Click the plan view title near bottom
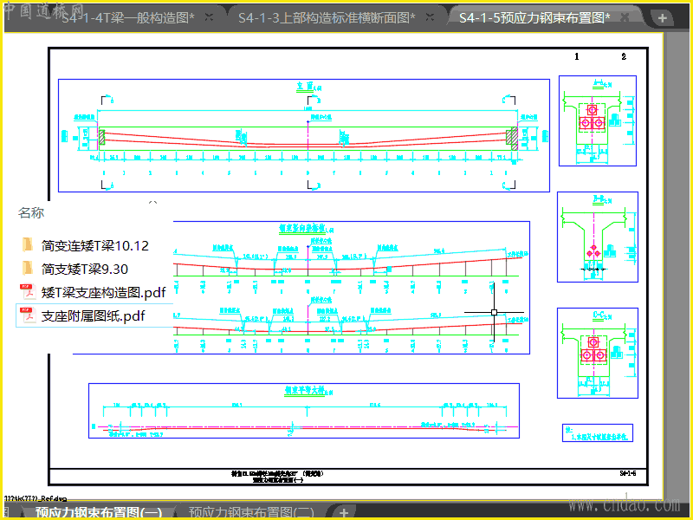 point(308,390)
